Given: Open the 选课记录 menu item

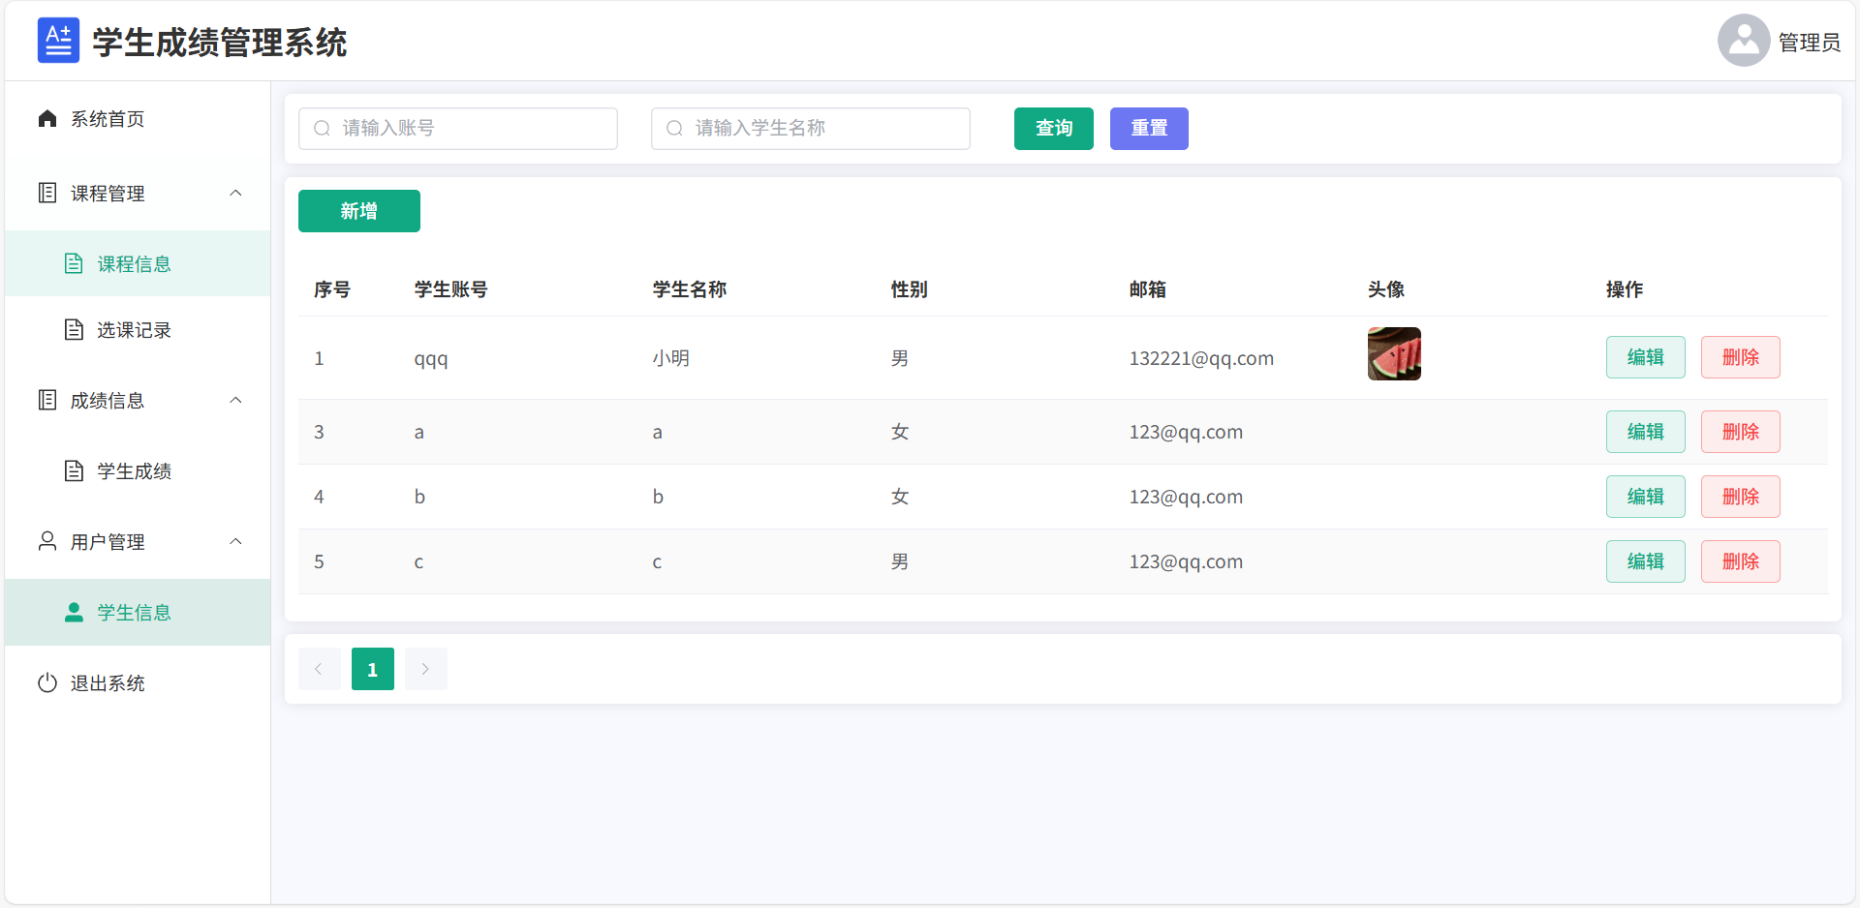Looking at the screenshot, I should point(134,329).
